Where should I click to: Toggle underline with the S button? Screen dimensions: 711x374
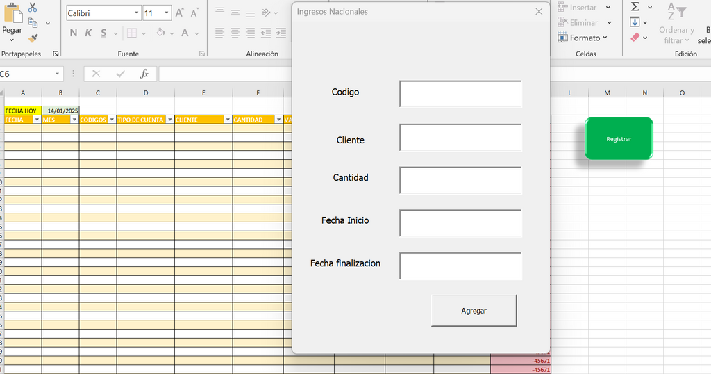103,33
